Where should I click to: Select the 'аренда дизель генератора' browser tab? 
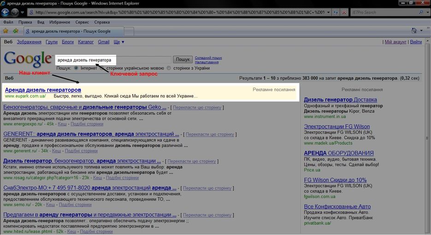(x=74, y=31)
